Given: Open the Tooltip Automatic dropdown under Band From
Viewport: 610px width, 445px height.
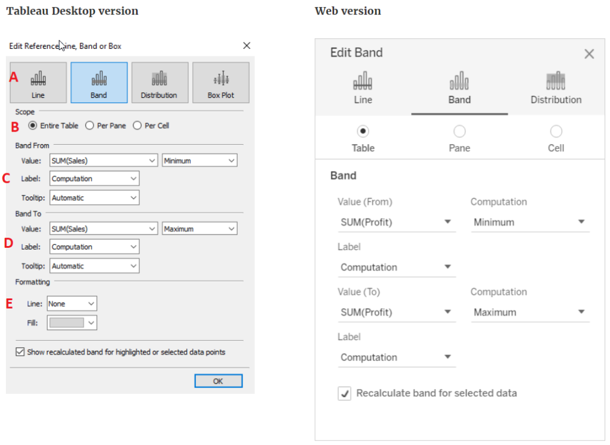Looking at the screenshot, I should click(x=94, y=197).
